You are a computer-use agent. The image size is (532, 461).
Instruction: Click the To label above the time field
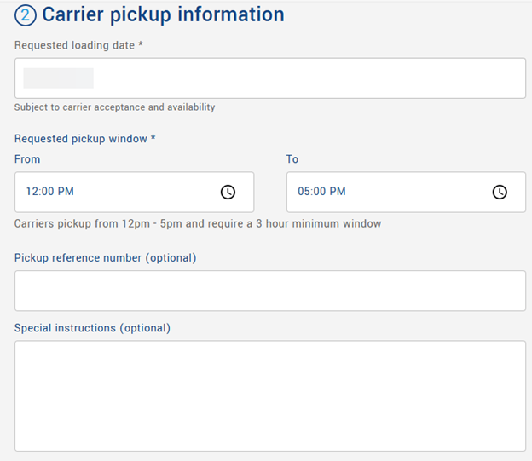[292, 159]
